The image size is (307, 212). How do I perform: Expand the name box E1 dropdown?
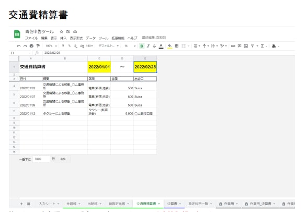coord(30,53)
